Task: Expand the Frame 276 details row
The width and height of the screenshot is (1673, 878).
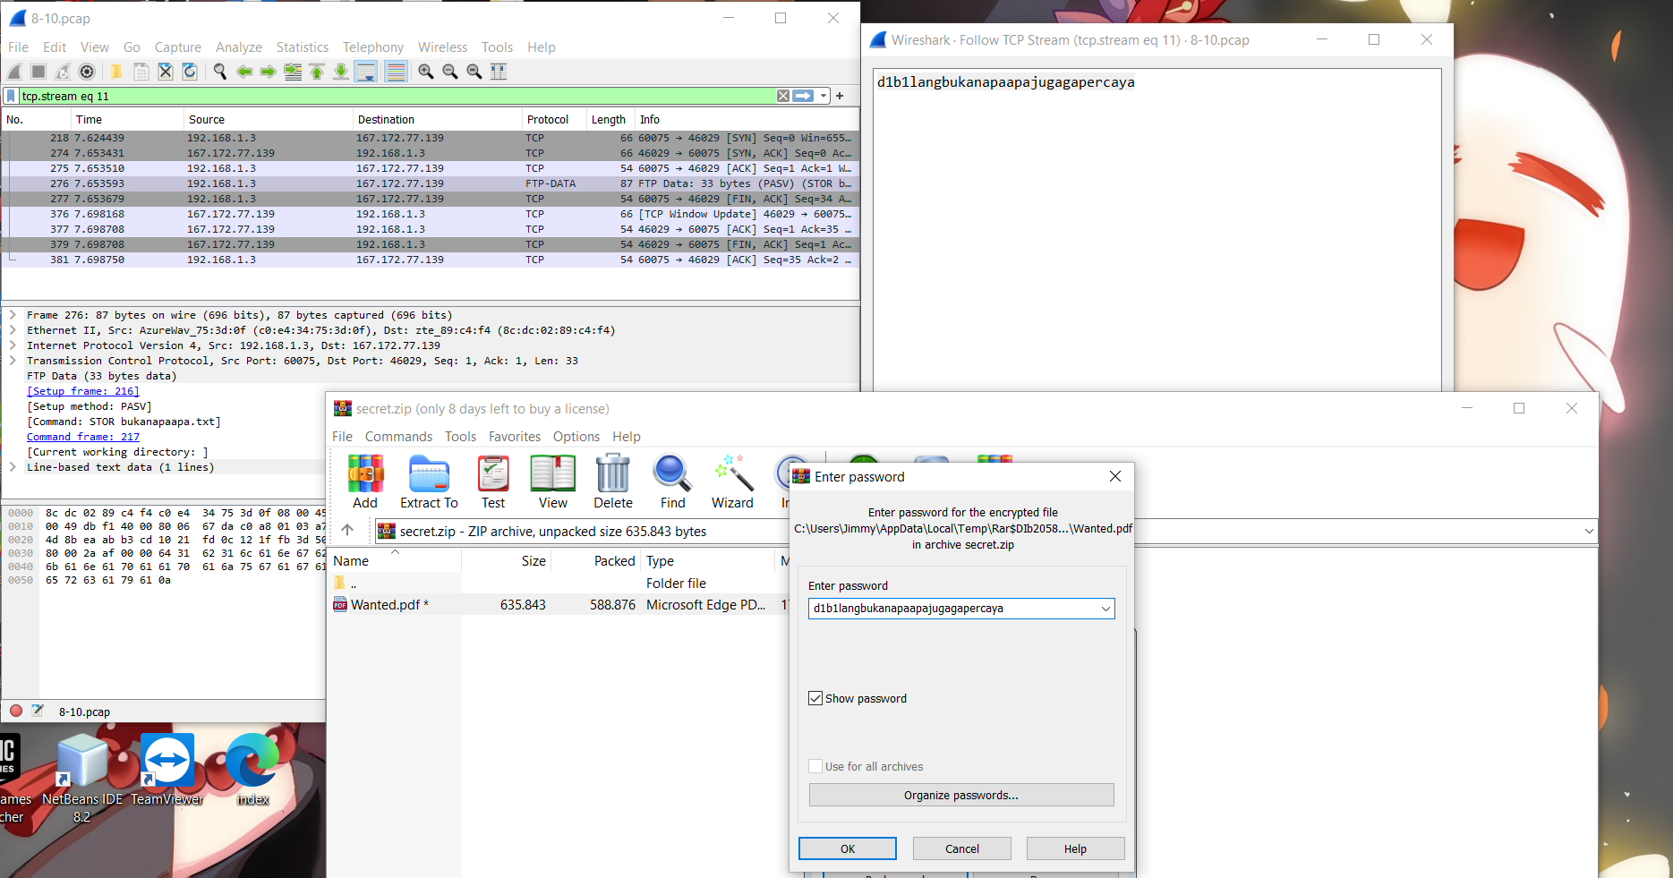Action: pos(13,315)
